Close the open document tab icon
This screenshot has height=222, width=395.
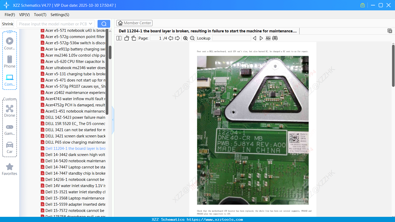[x=390, y=31]
